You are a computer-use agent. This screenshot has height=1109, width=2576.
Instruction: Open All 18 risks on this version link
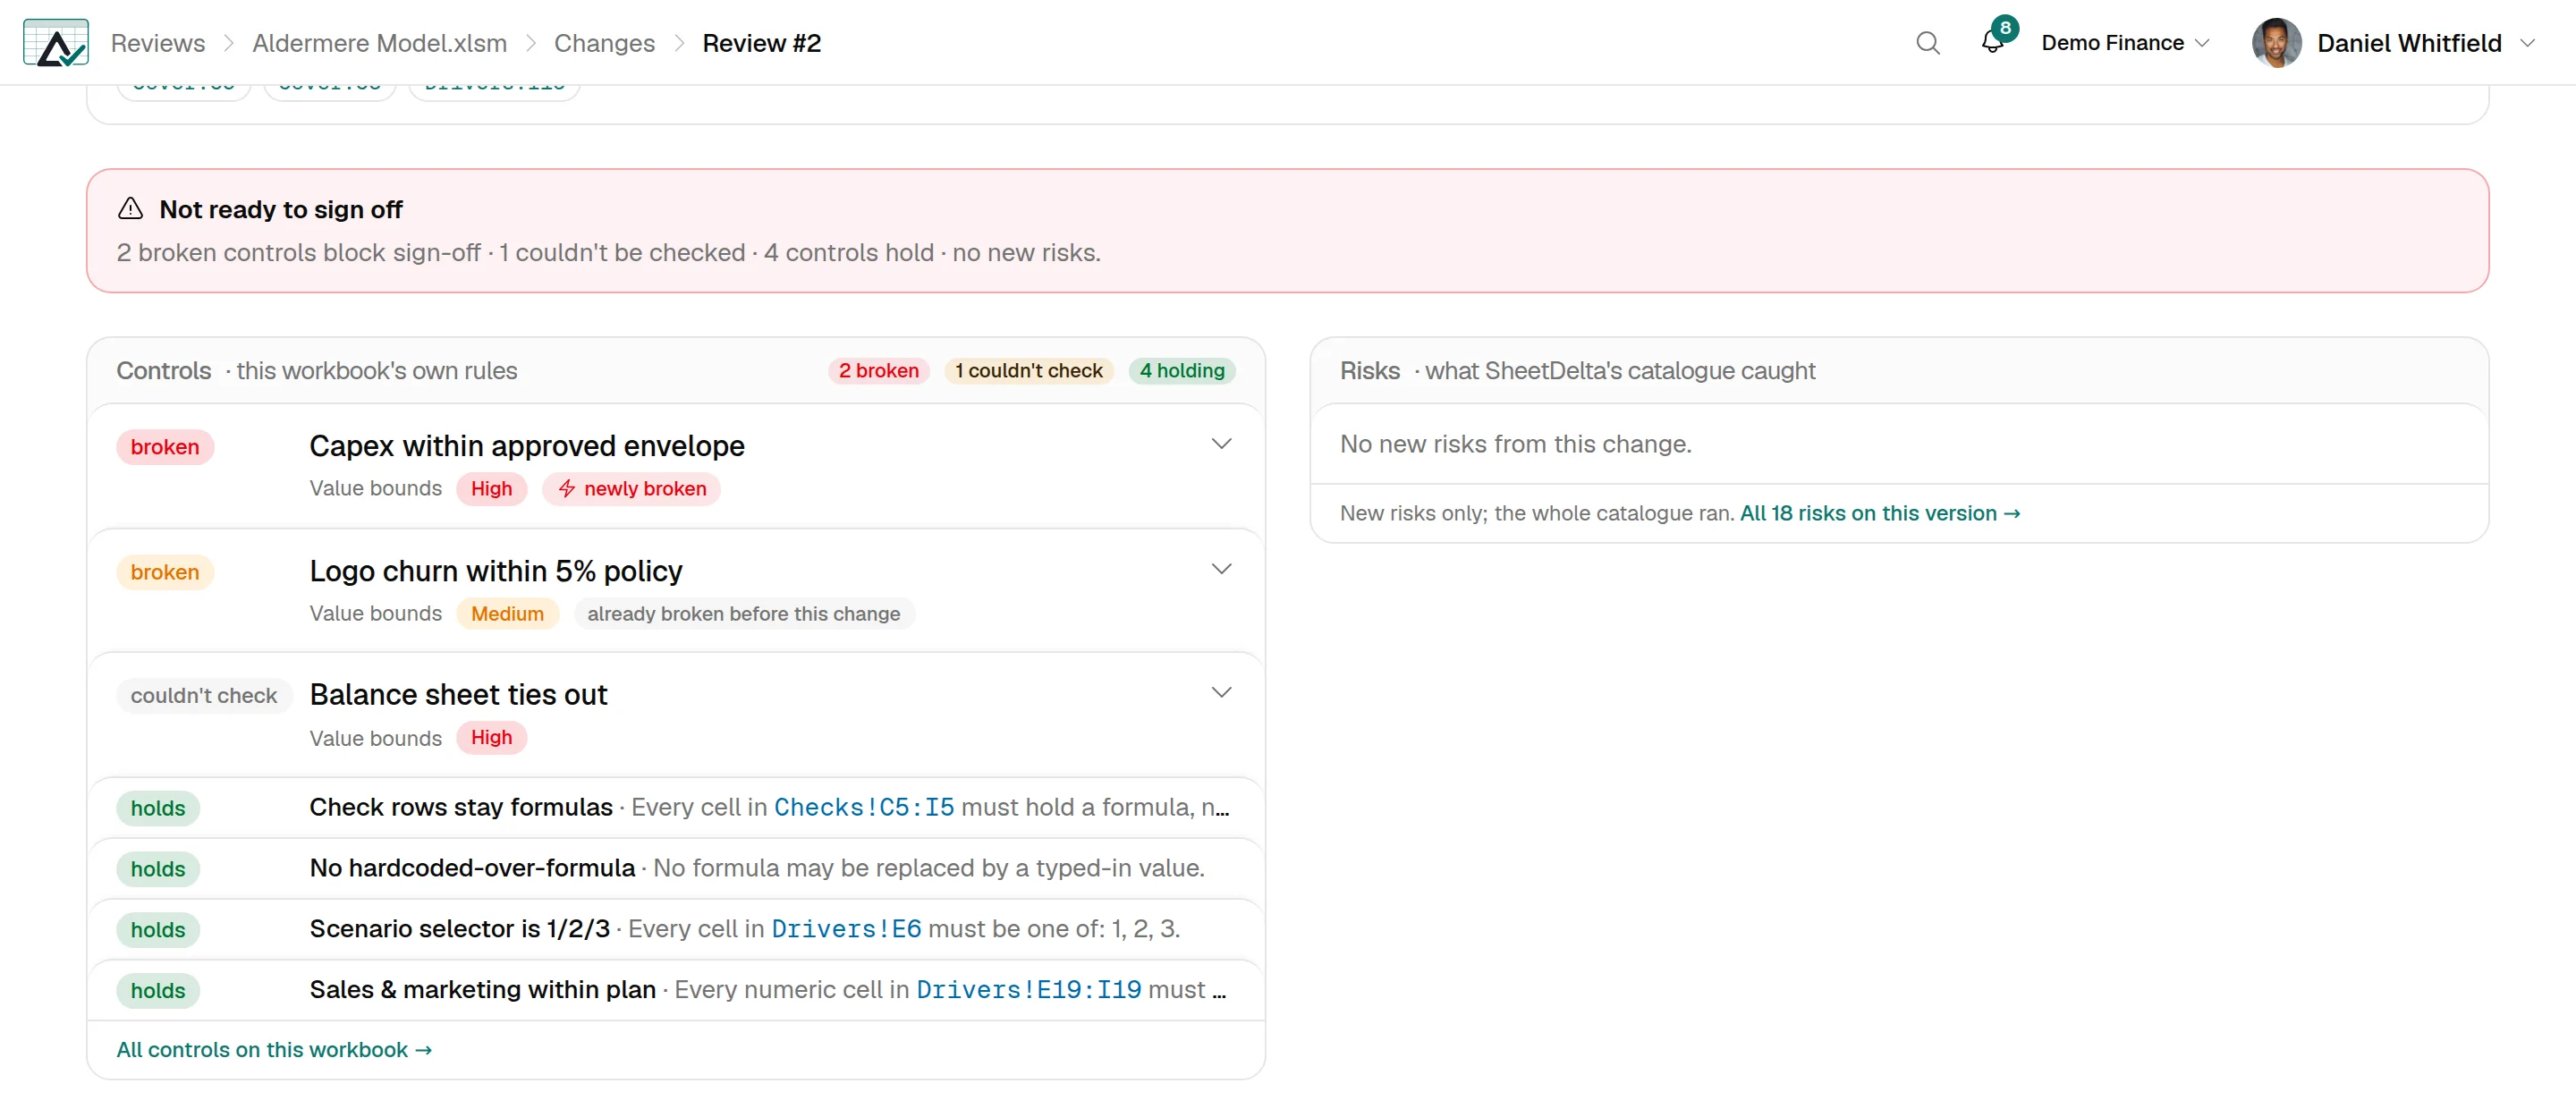[1880, 513]
